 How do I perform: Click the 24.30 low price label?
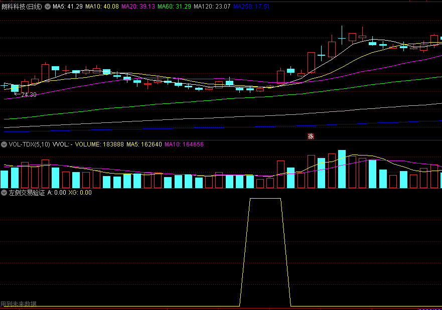pos(29,95)
